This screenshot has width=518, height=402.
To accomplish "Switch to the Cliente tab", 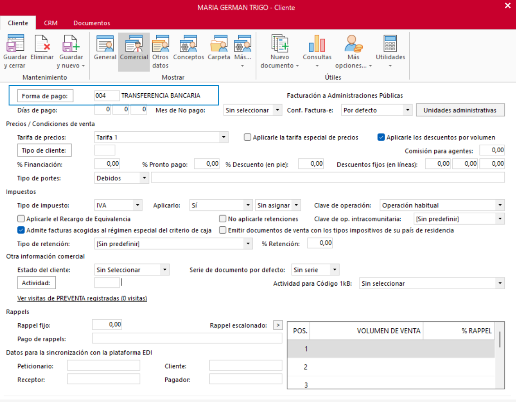I will click(18, 23).
